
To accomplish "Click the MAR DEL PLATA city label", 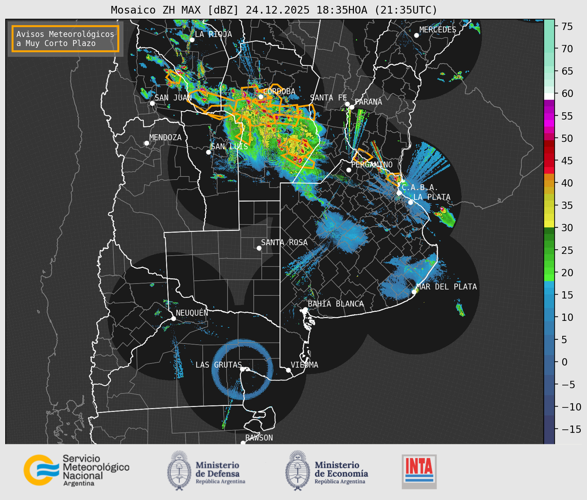I will pyautogui.click(x=446, y=287).
